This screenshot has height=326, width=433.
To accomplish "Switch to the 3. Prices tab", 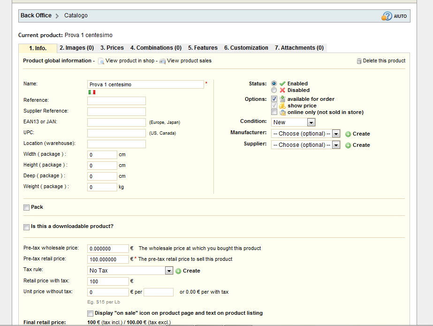I will [112, 48].
